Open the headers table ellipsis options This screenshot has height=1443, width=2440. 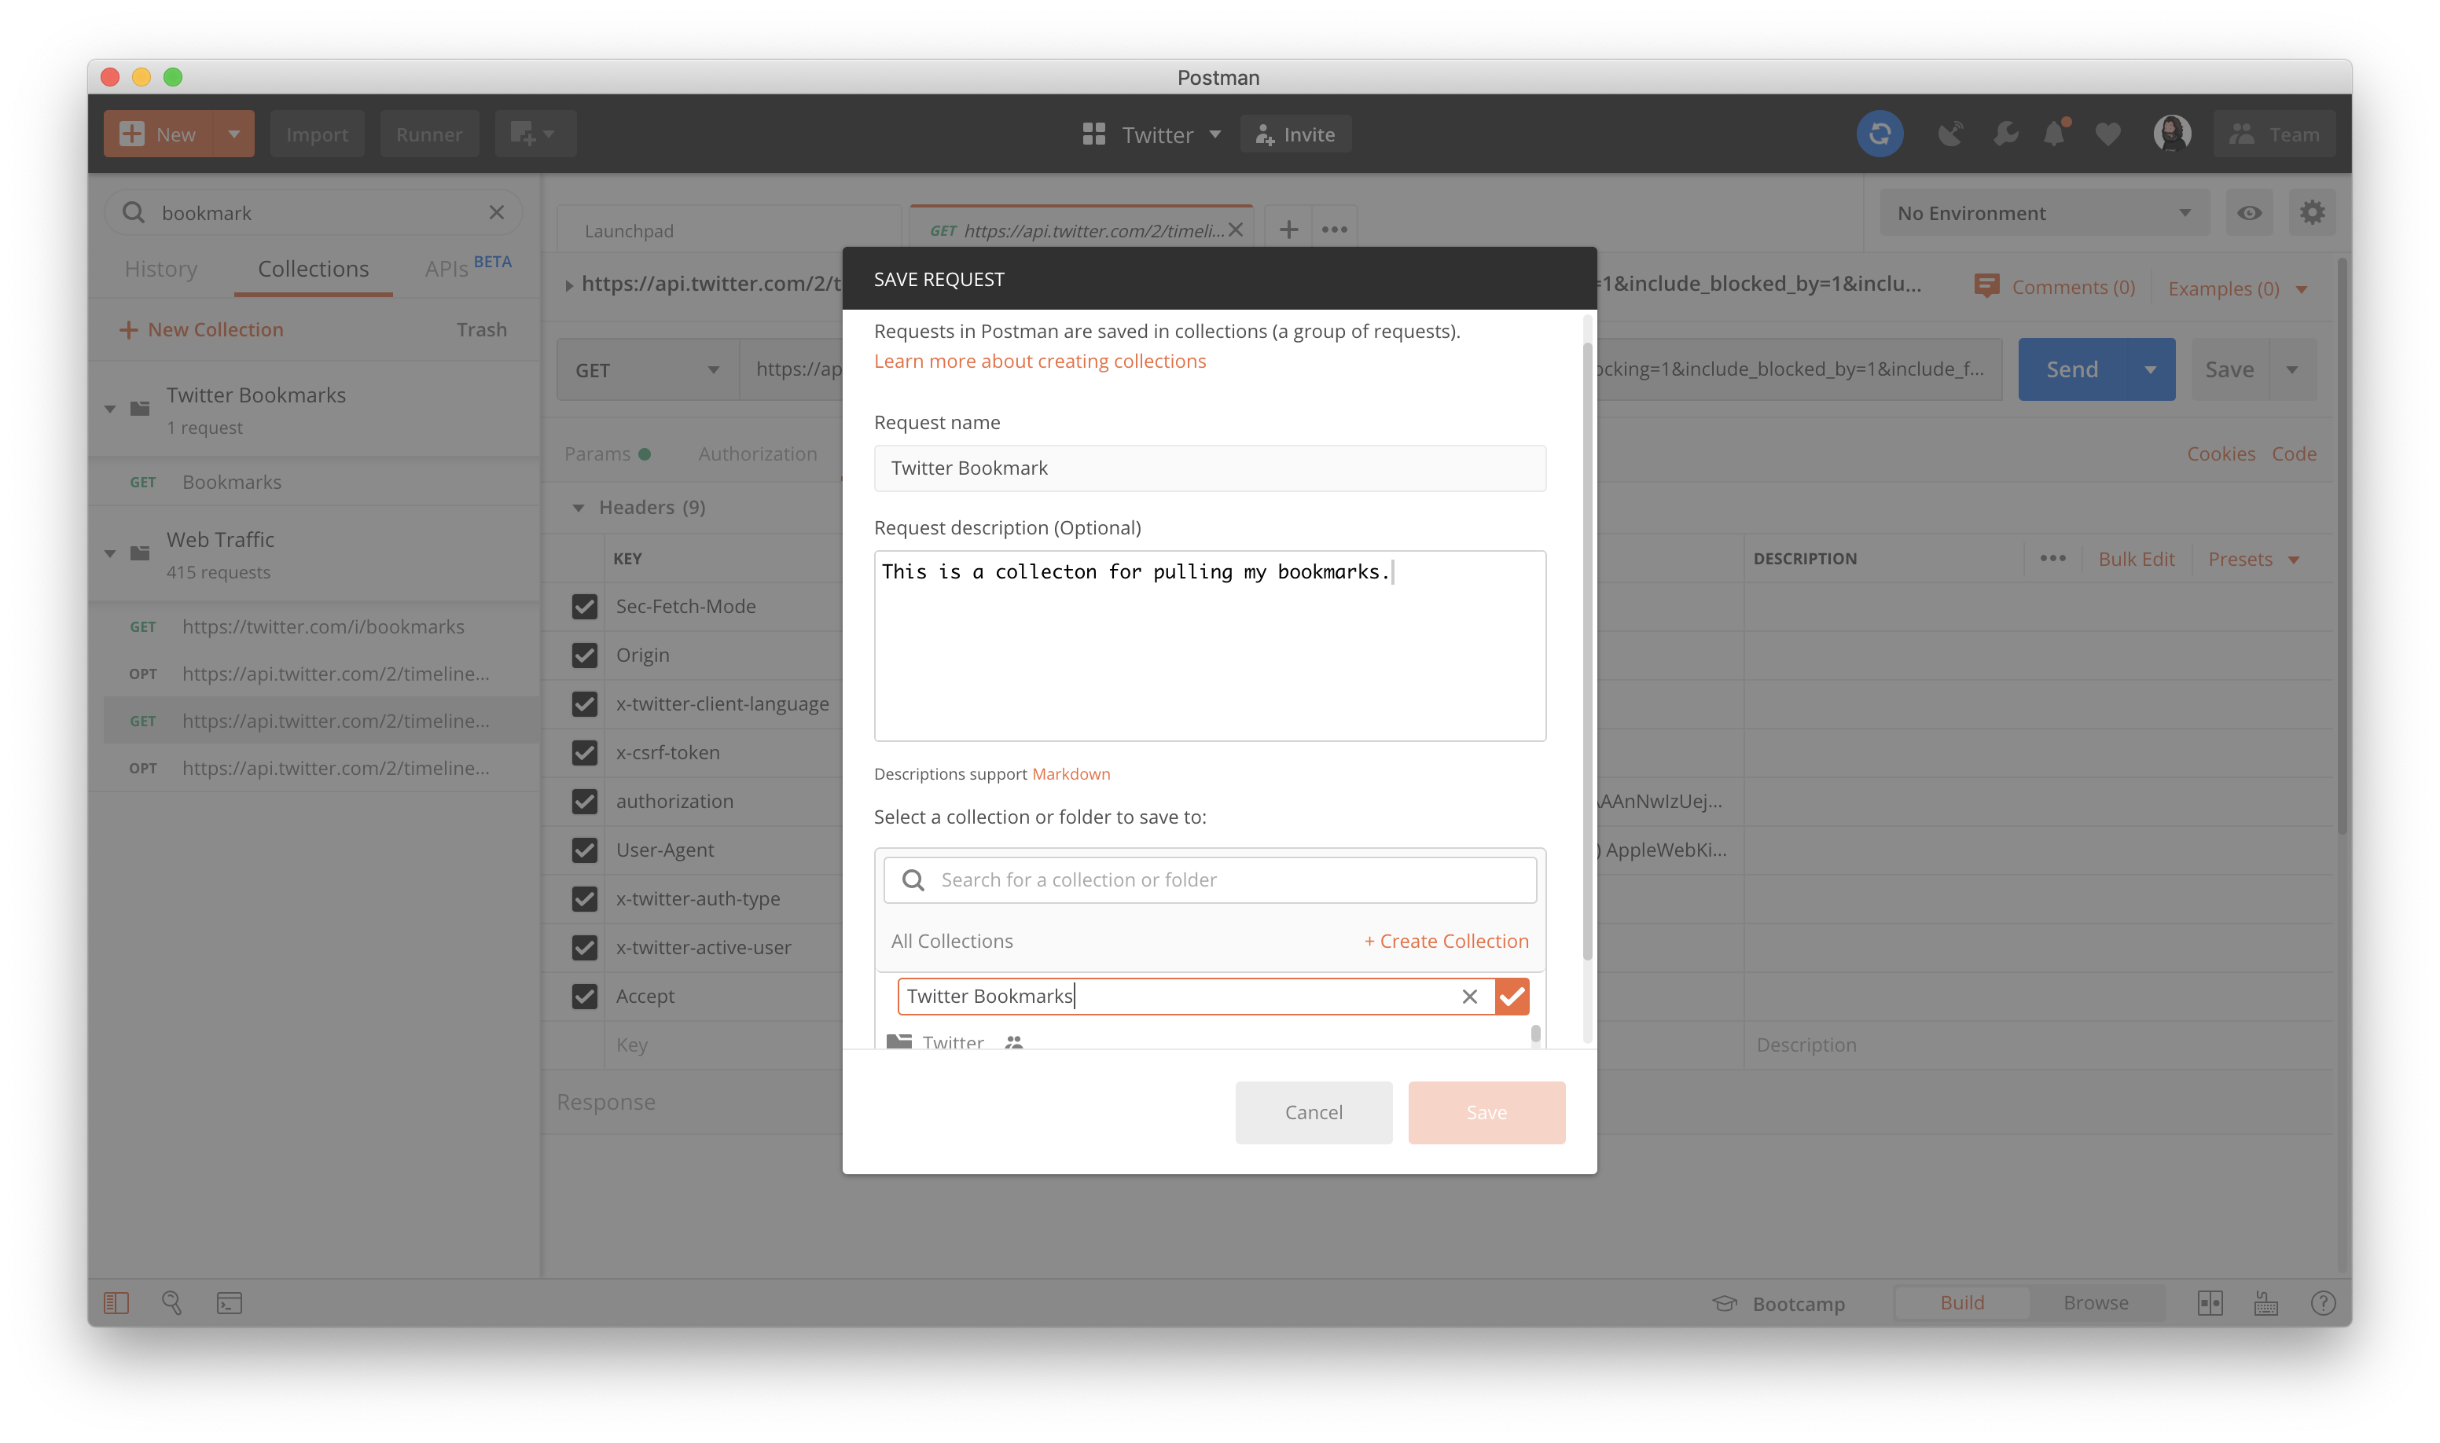(2052, 558)
